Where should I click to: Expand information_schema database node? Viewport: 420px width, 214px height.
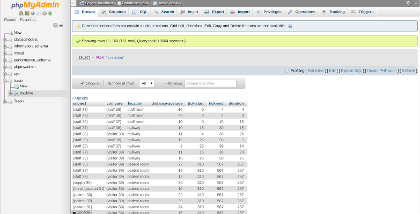pos(4,47)
